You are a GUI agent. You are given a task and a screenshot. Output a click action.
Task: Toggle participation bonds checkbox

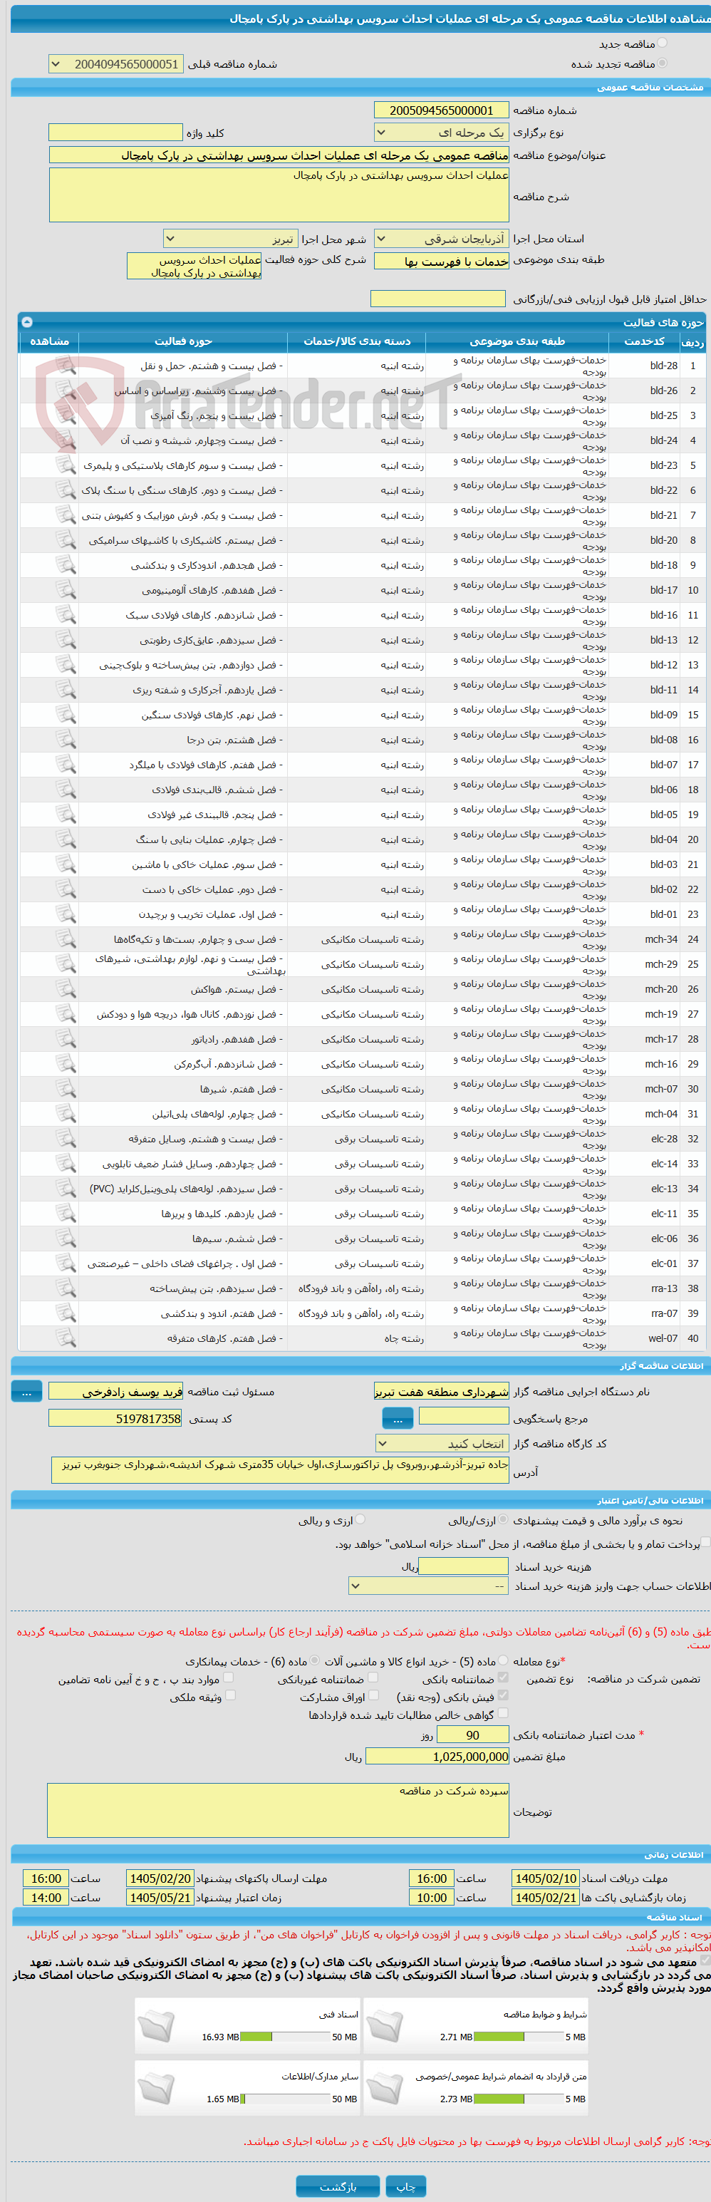(x=373, y=1696)
